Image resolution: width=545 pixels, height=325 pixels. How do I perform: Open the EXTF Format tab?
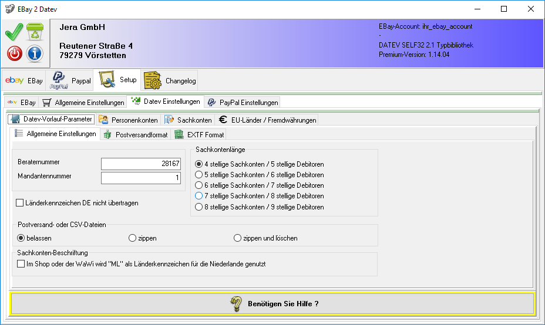pos(199,134)
